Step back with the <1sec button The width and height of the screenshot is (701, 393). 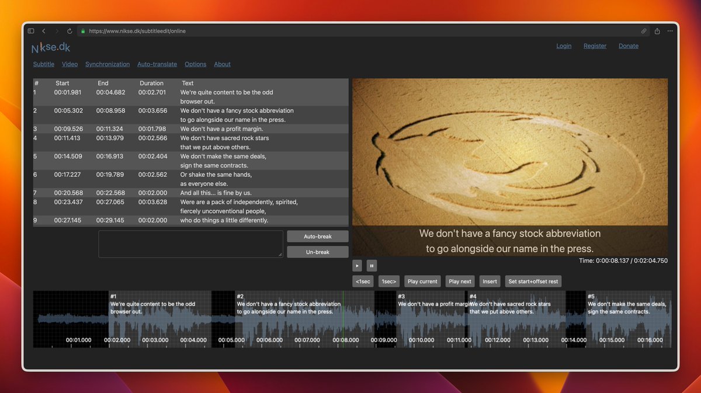(x=363, y=281)
